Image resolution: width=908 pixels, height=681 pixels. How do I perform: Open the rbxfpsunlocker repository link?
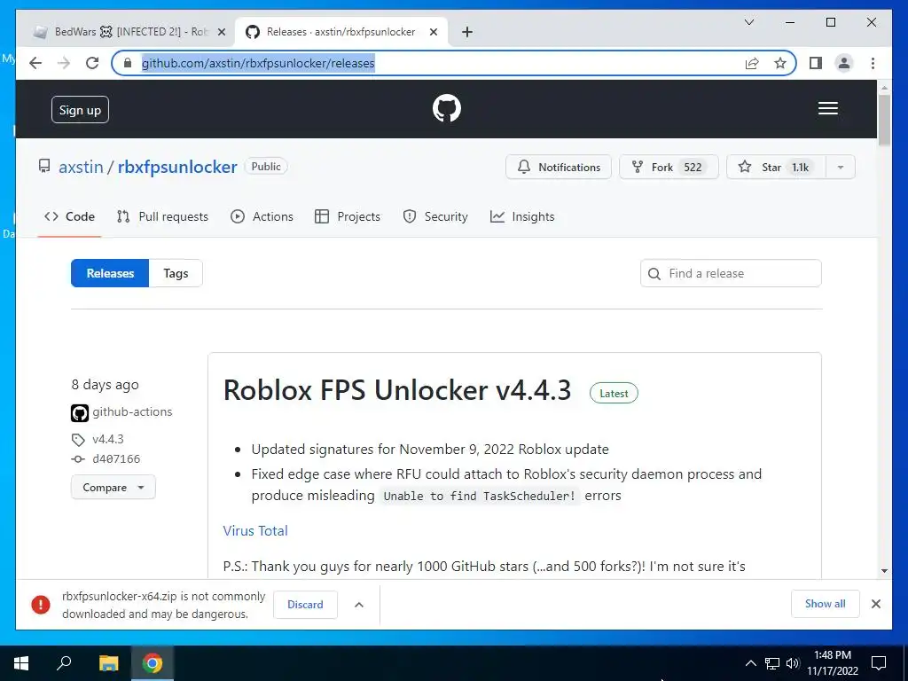[x=177, y=167]
